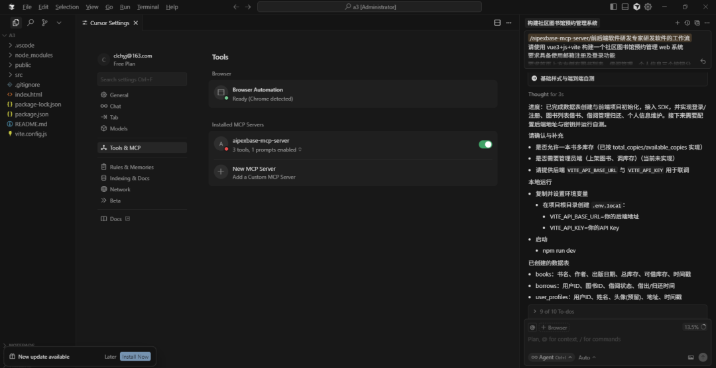The image size is (716, 368).
Task: Click the aipexbase-mcp-server avatar icon
Action: 221,144
